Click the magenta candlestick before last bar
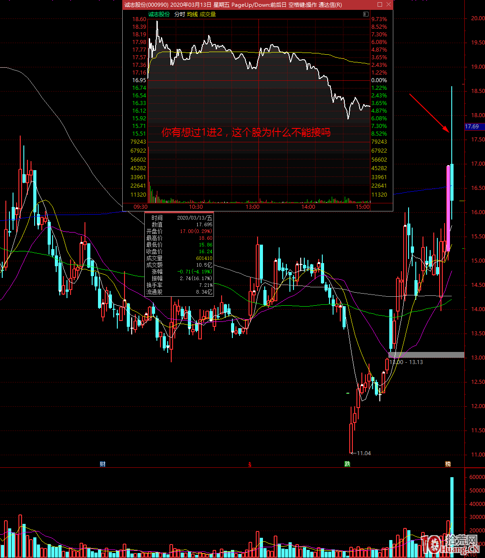Image resolution: width=485 pixels, height=558 pixels. pos(448,208)
